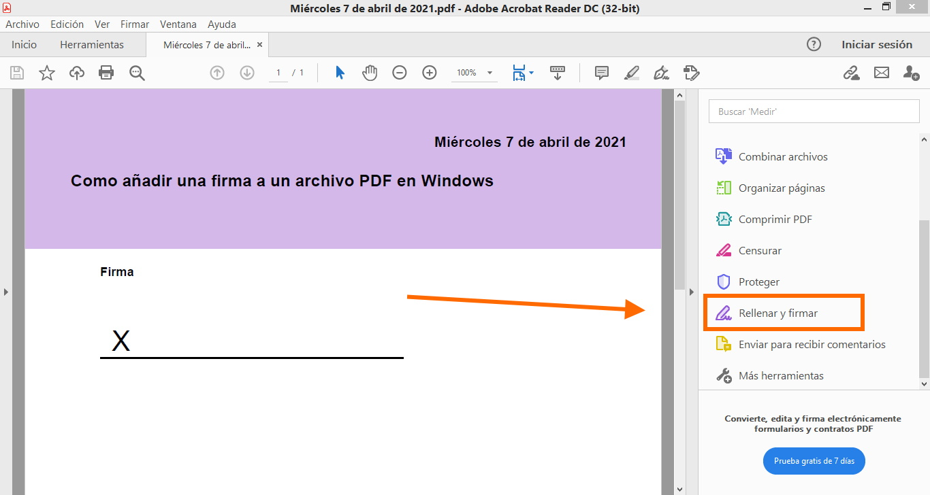Click the tools panel scrollbar down arrow
930x495 pixels.
point(925,384)
